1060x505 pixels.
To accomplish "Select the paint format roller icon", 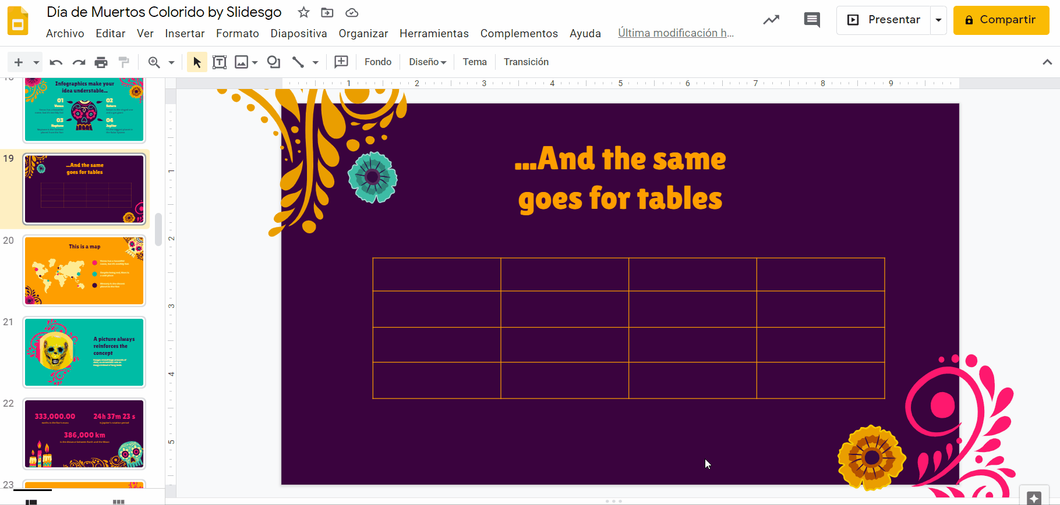I will coord(123,62).
